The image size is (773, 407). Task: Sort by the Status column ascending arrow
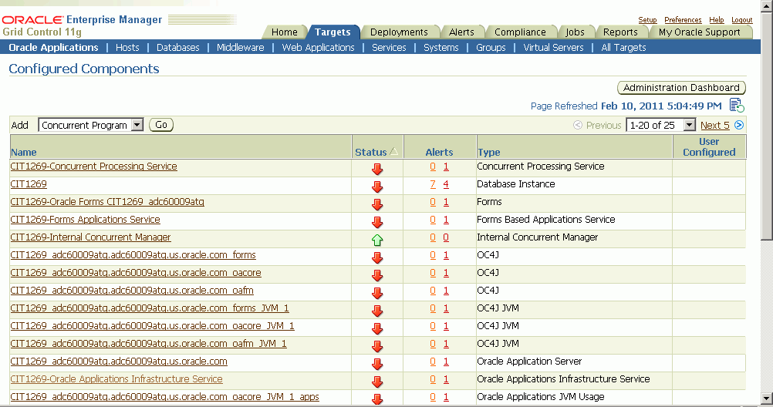(394, 152)
